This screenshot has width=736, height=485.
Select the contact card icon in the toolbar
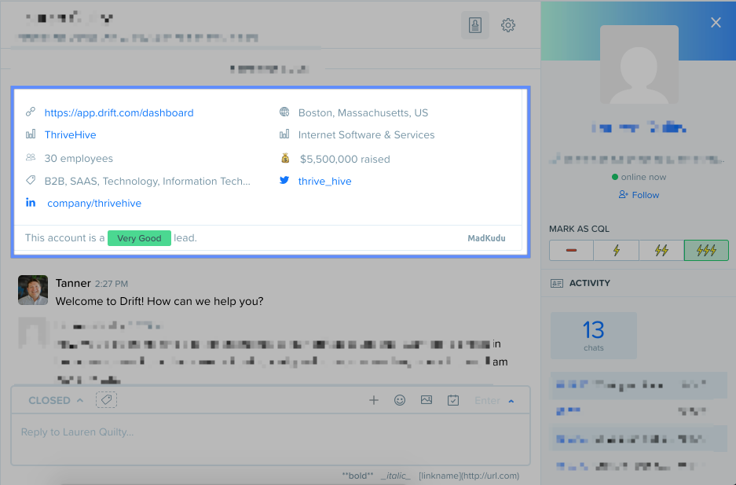(474, 24)
